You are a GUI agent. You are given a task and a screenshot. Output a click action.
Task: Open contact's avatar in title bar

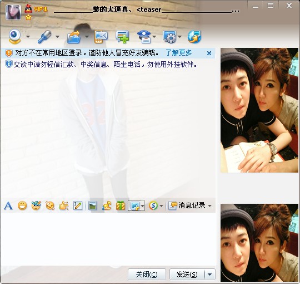point(13,12)
